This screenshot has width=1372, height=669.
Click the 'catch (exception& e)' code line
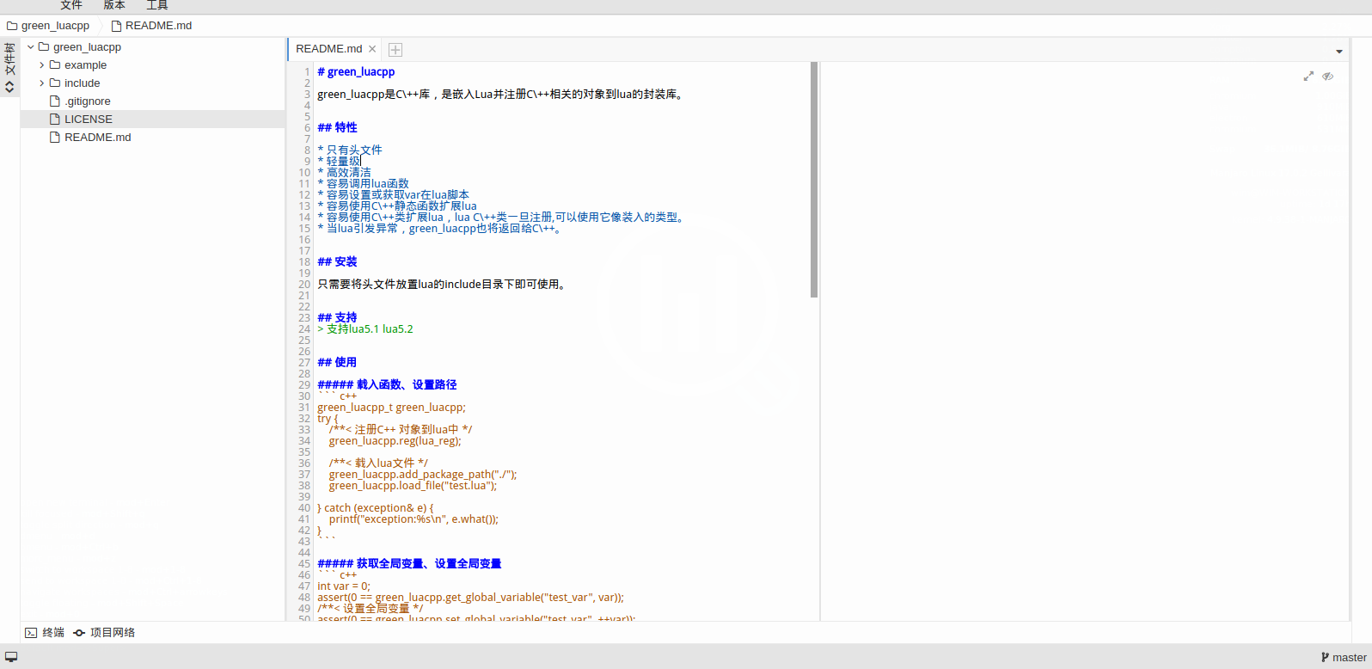(376, 508)
